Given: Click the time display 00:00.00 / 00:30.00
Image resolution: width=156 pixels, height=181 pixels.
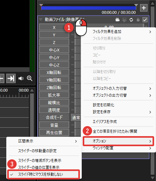Looking at the screenshot, I should coord(119,13).
